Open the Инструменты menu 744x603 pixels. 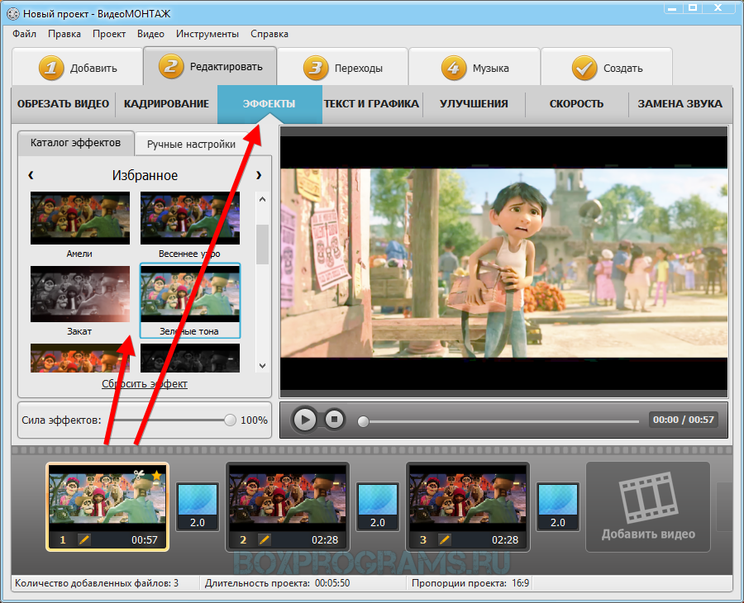(207, 34)
